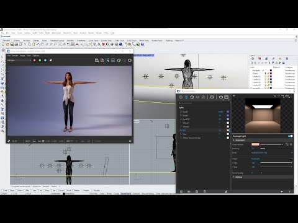
Task: Collapse the Parameters section
Action: tap(262, 140)
